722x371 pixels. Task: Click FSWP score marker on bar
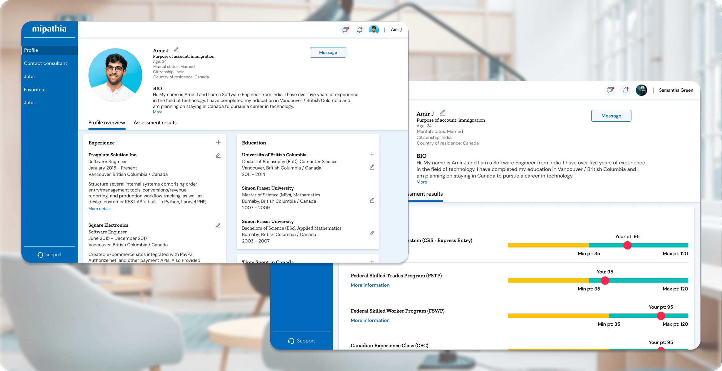point(661,316)
